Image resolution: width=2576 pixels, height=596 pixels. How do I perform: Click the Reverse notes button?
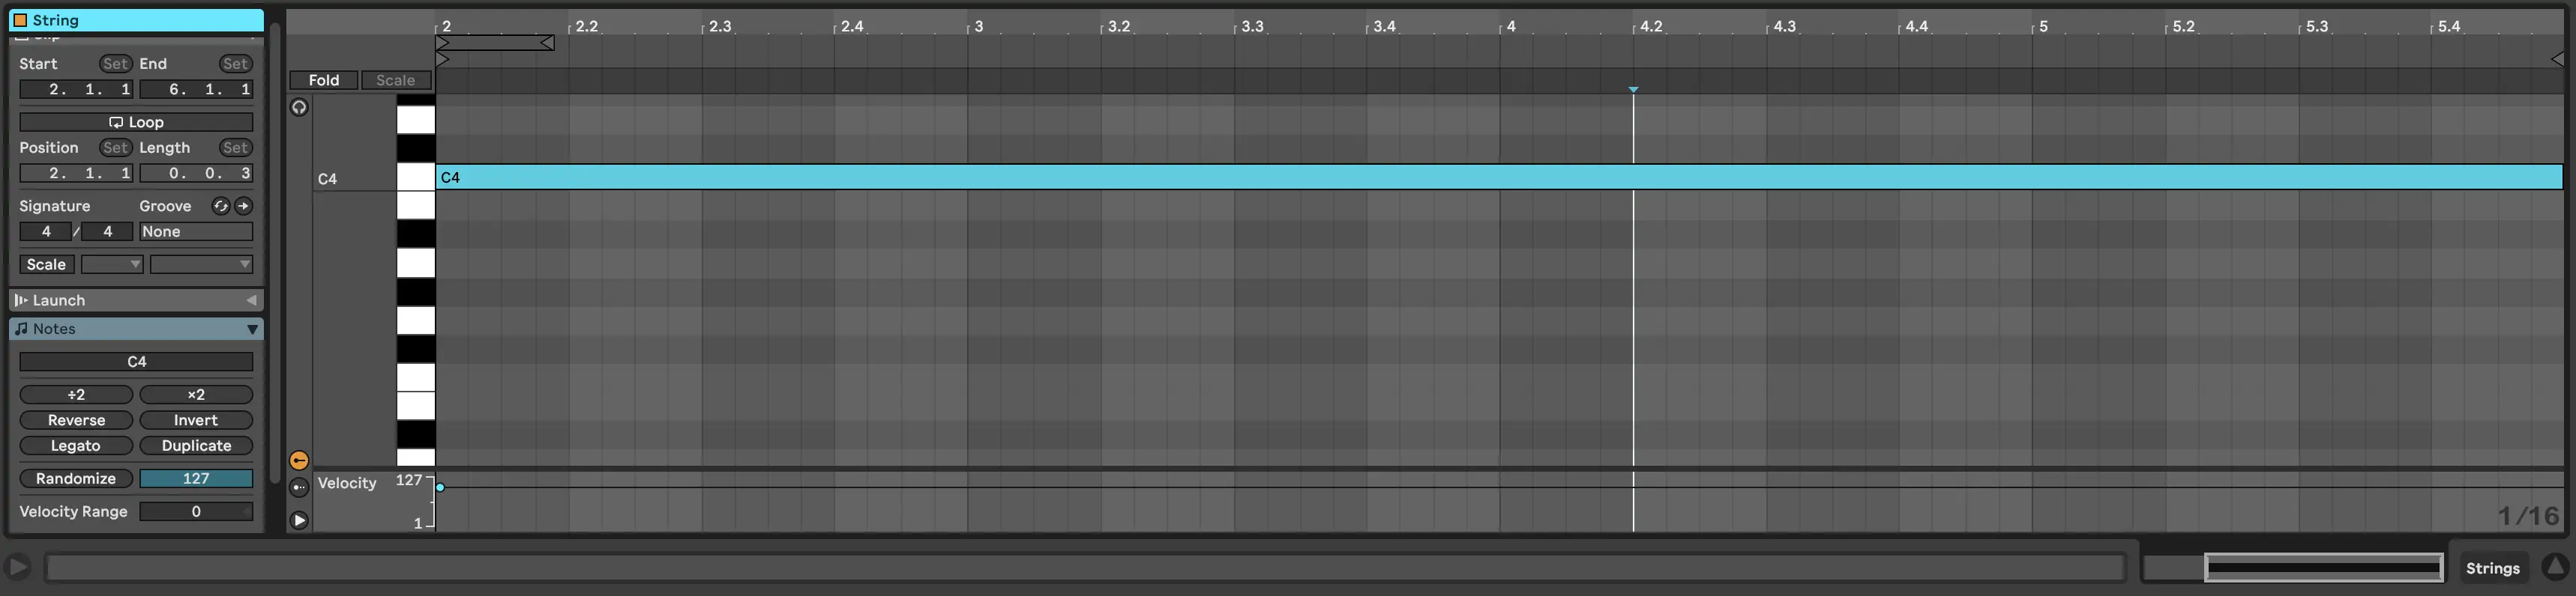point(76,420)
